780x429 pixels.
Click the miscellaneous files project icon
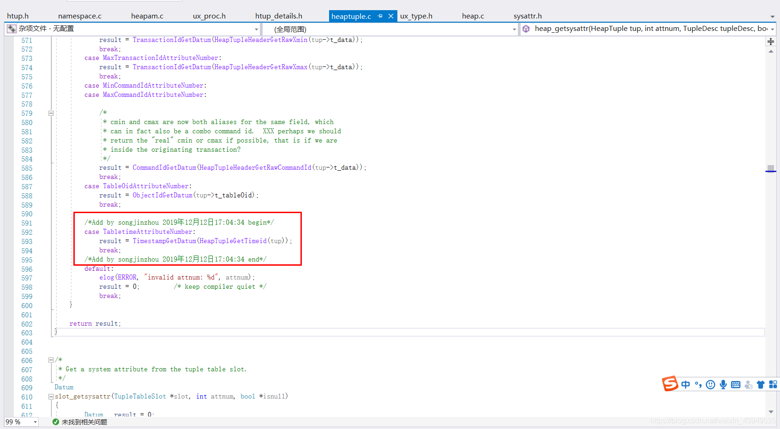click(x=12, y=29)
